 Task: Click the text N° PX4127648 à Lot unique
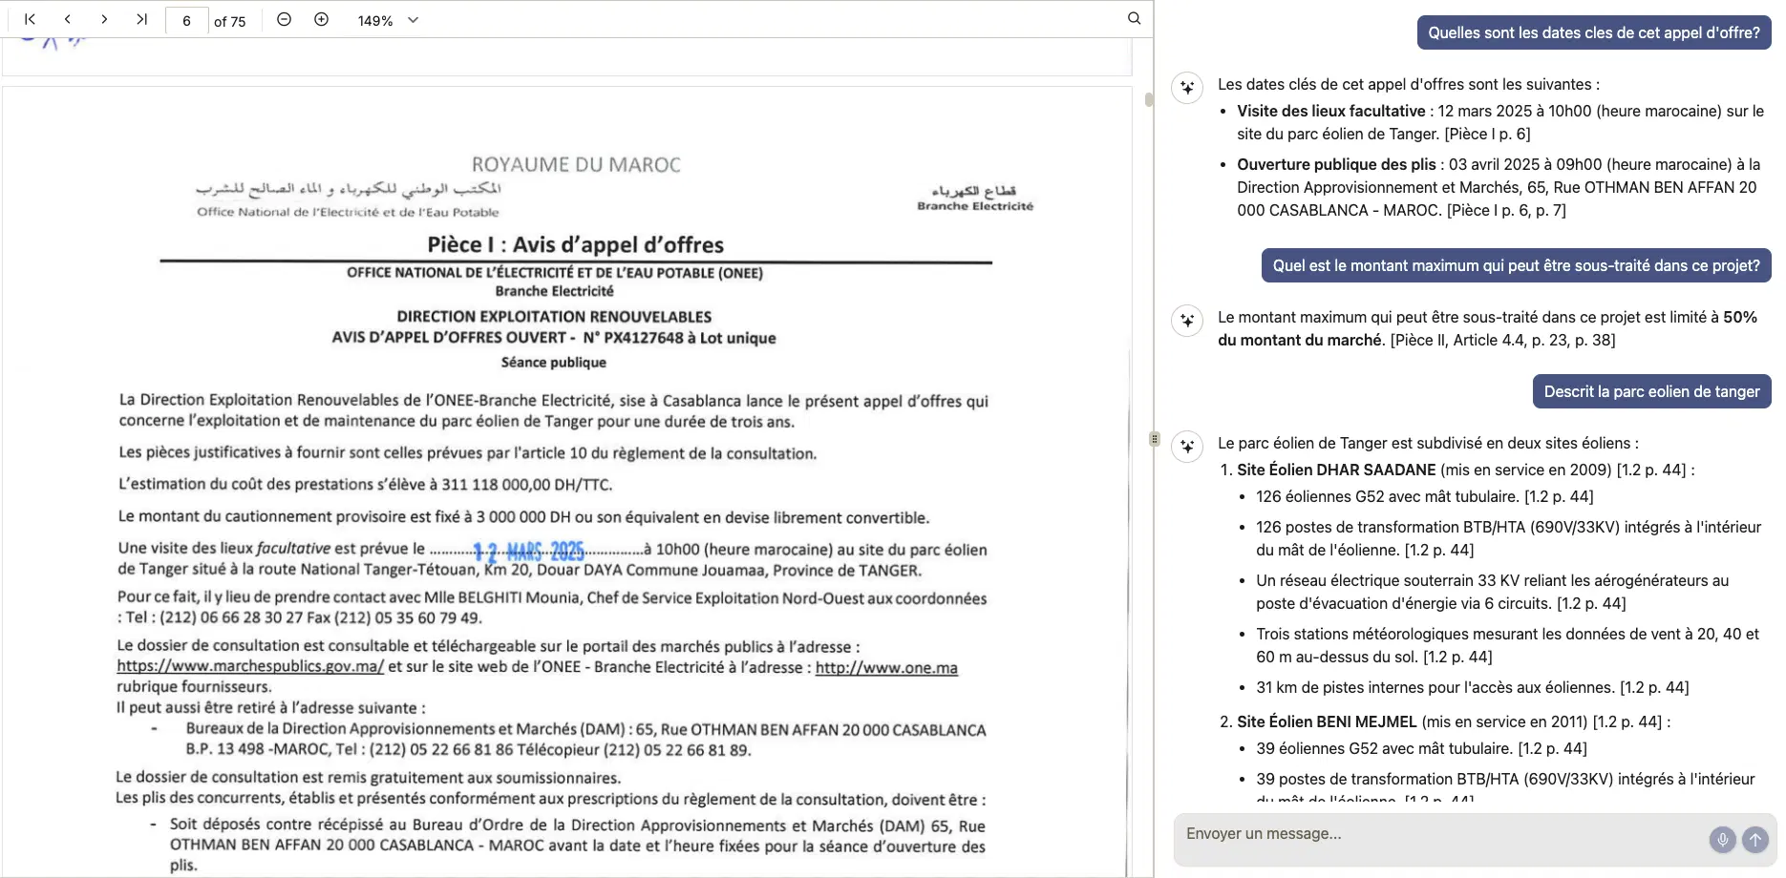tap(679, 338)
